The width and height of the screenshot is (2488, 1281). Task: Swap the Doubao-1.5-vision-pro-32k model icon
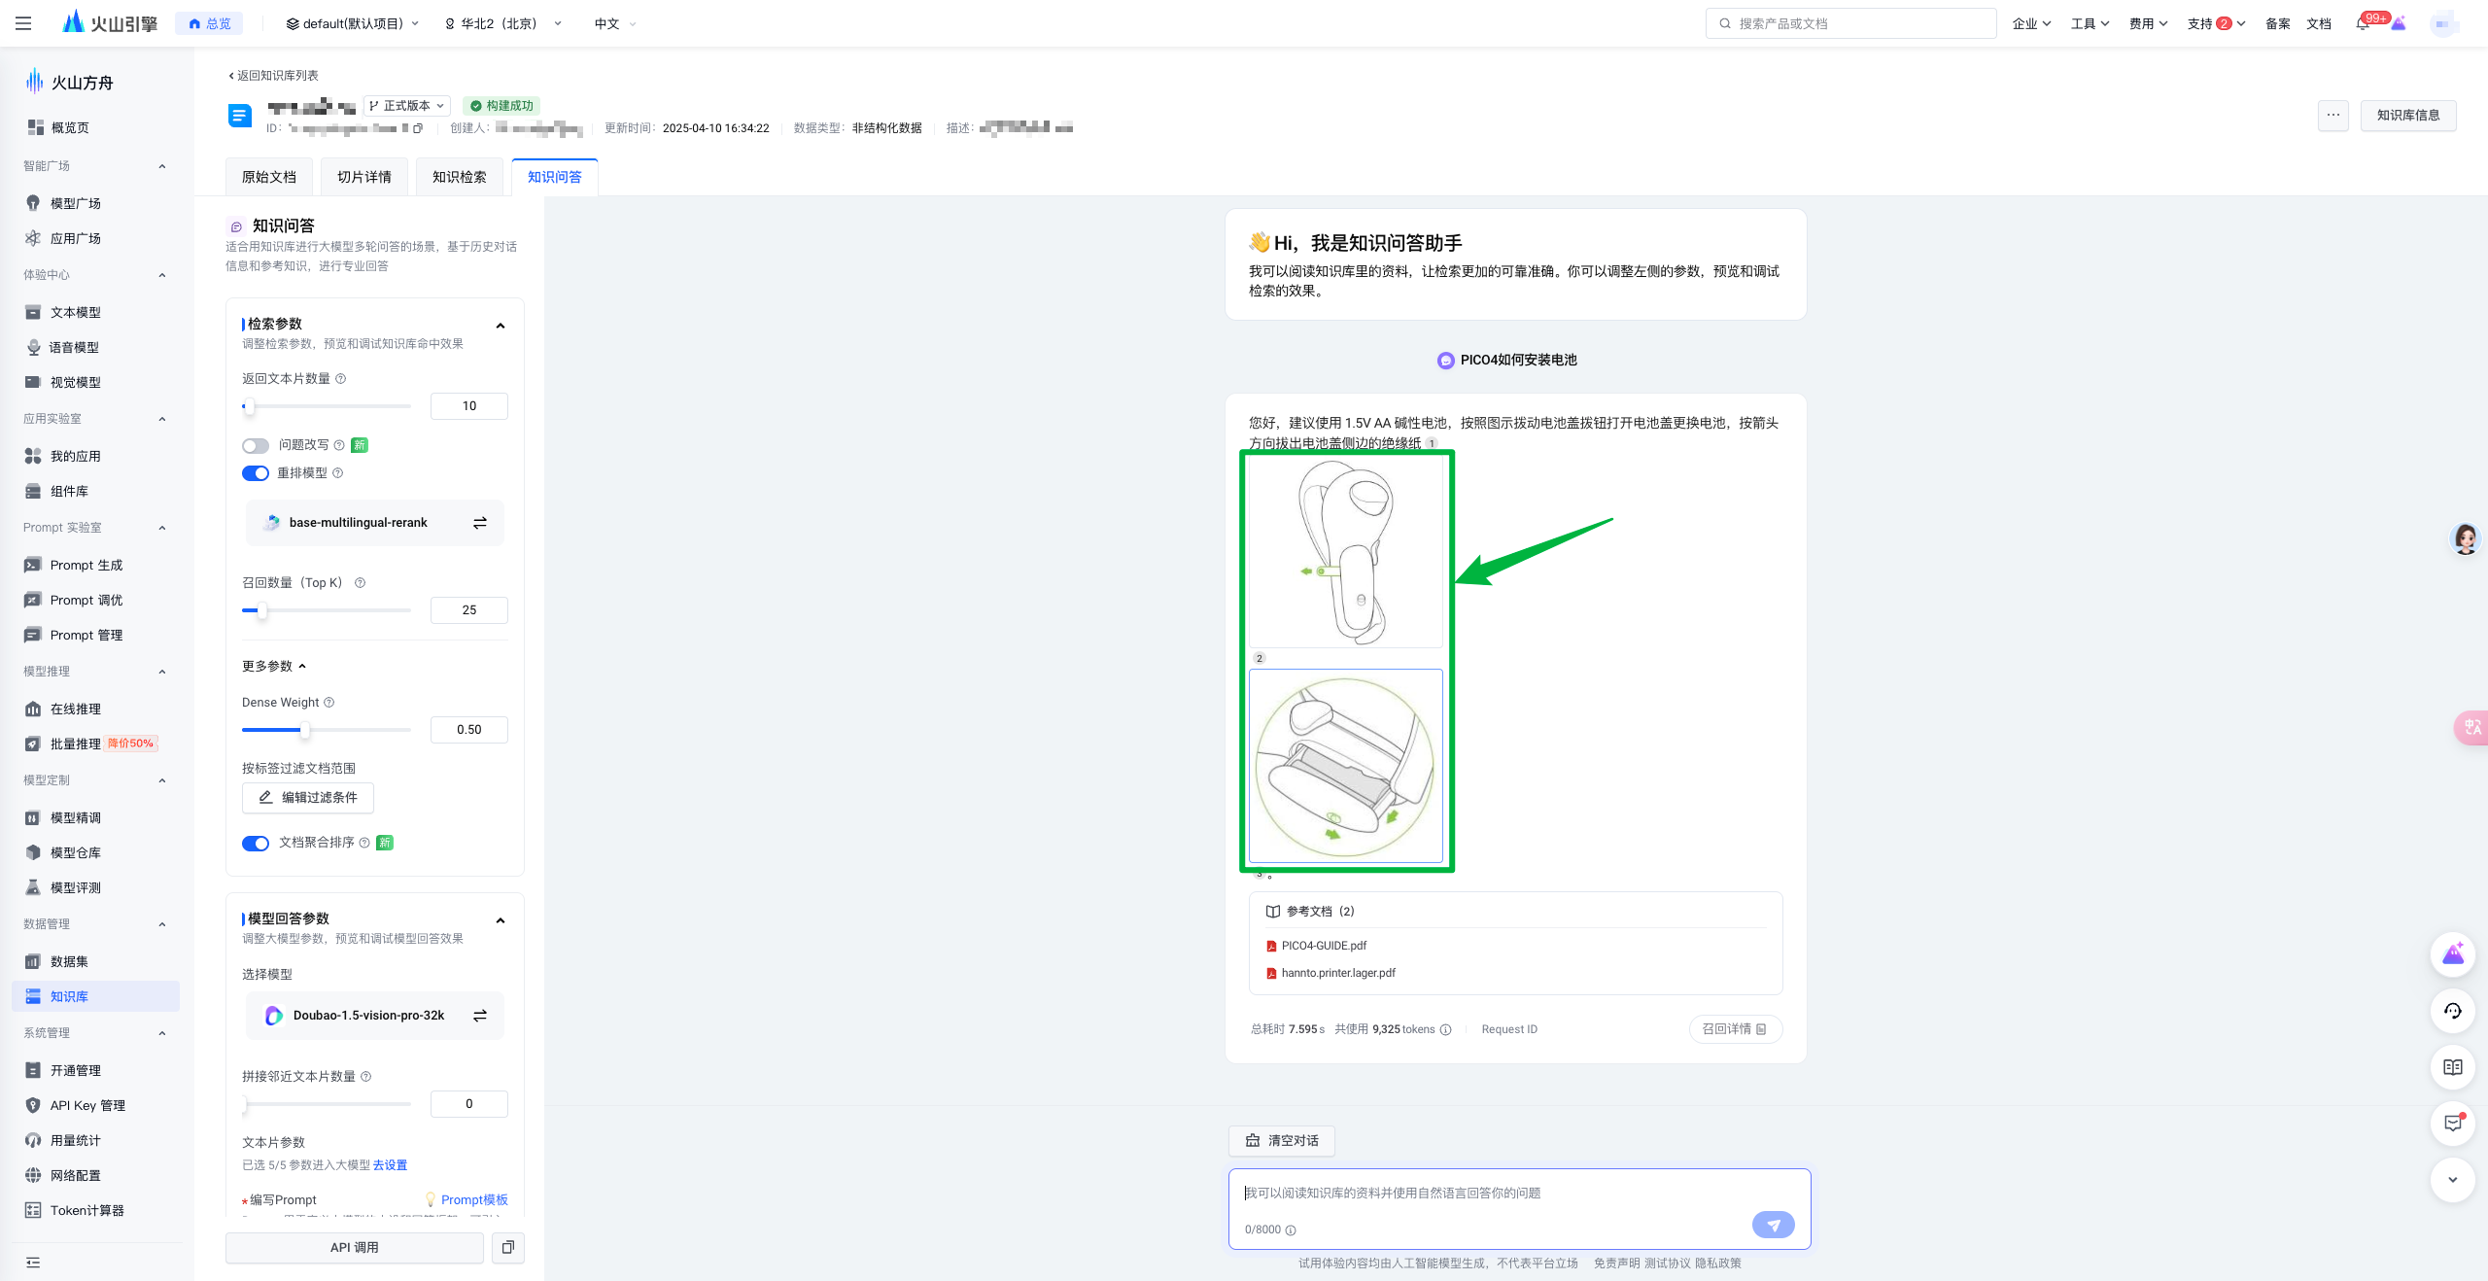point(479,1016)
